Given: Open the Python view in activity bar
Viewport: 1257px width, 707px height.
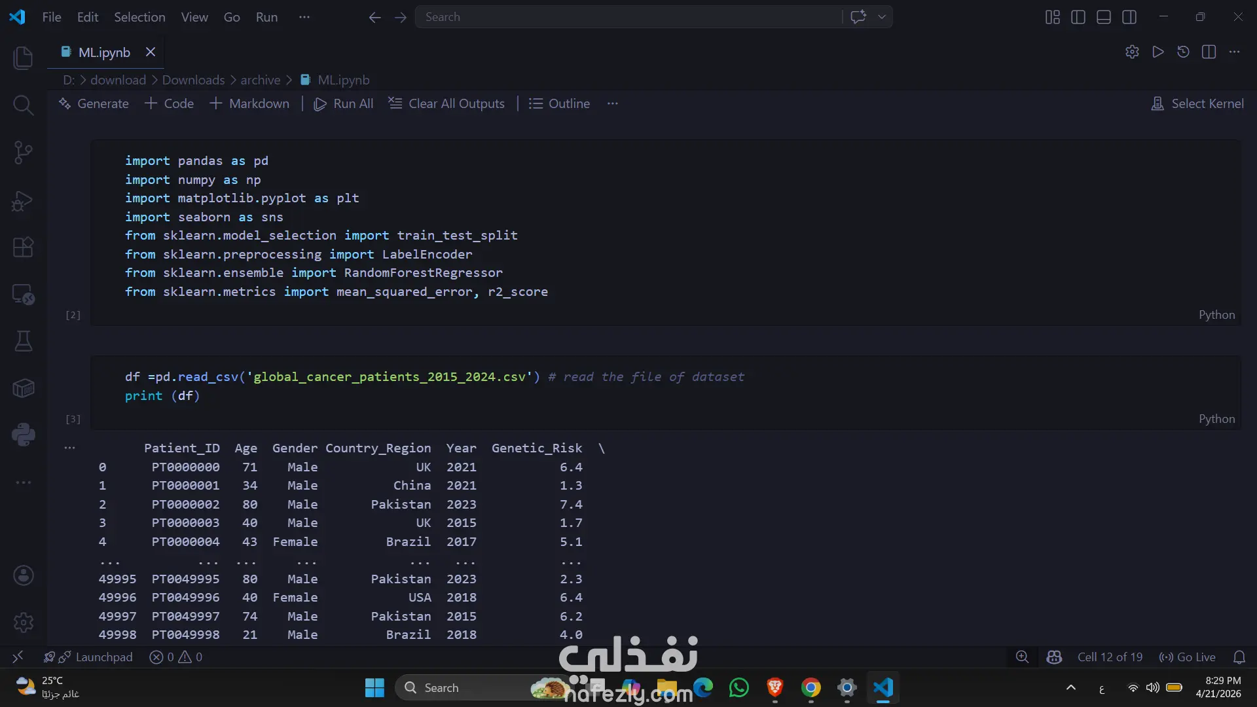Looking at the screenshot, I should (23, 435).
